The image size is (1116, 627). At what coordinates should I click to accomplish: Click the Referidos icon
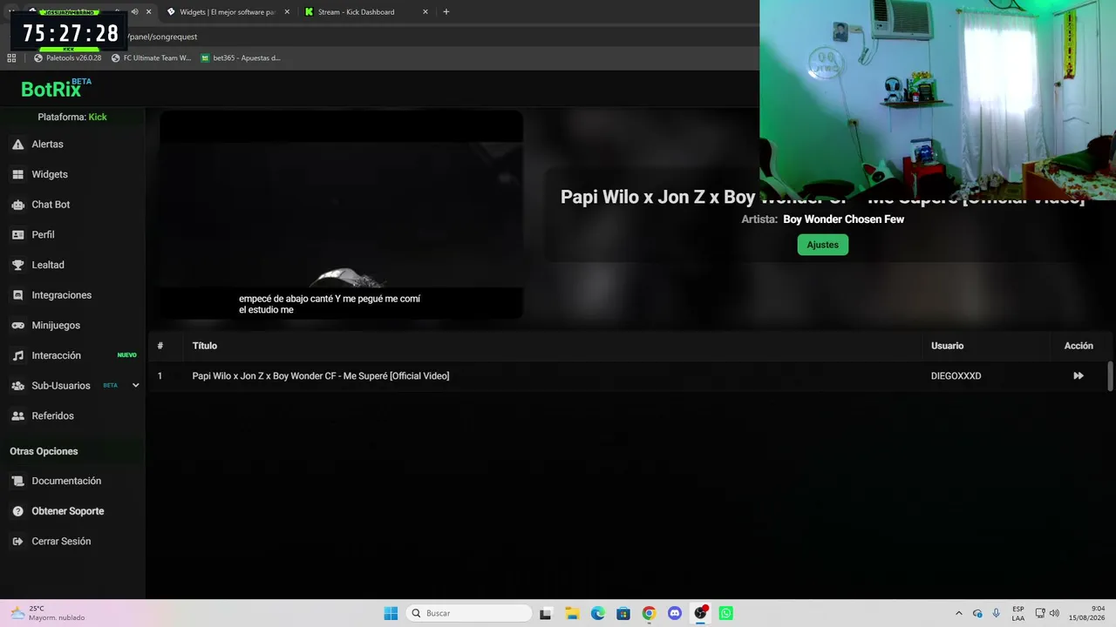coord(17,416)
